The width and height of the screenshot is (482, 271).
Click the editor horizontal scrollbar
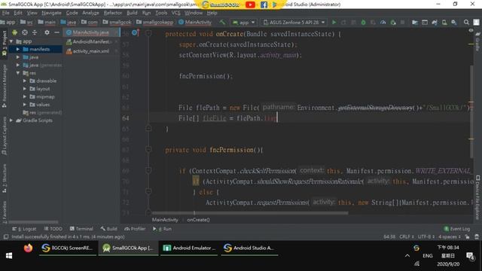[x=250, y=212]
